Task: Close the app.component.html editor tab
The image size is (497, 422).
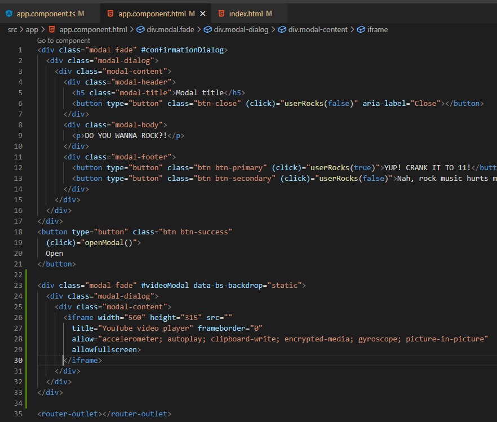Action: point(203,13)
